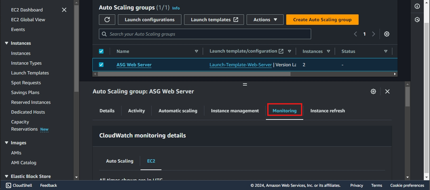The width and height of the screenshot is (430, 190).
Task: Click the Info link beside Auto Scaling groups
Action: (x=176, y=8)
